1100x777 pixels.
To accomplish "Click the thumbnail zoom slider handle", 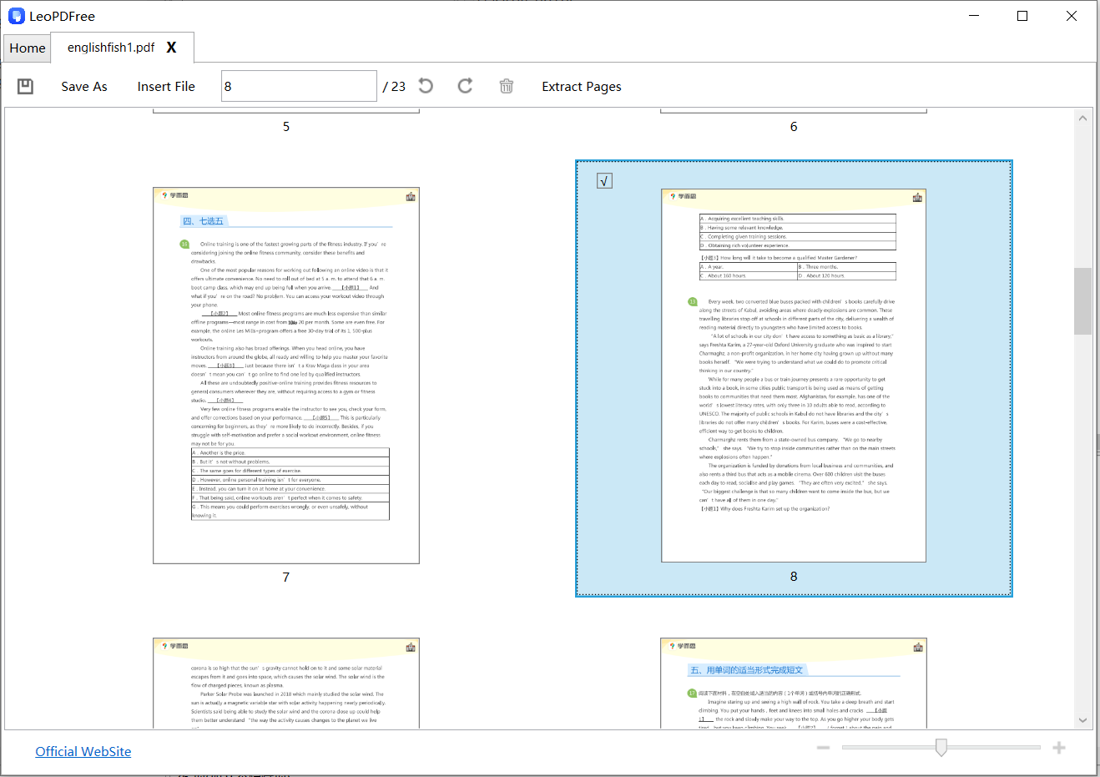I will 941,748.
